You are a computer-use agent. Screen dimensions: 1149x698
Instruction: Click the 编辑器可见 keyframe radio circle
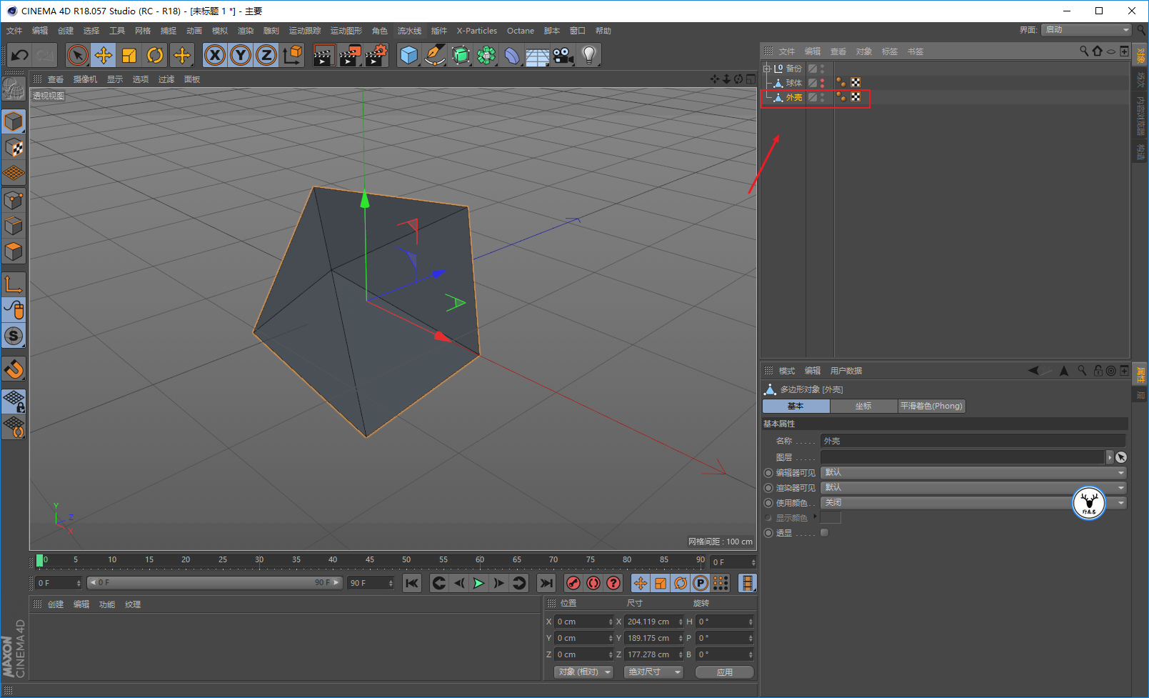tap(768, 473)
